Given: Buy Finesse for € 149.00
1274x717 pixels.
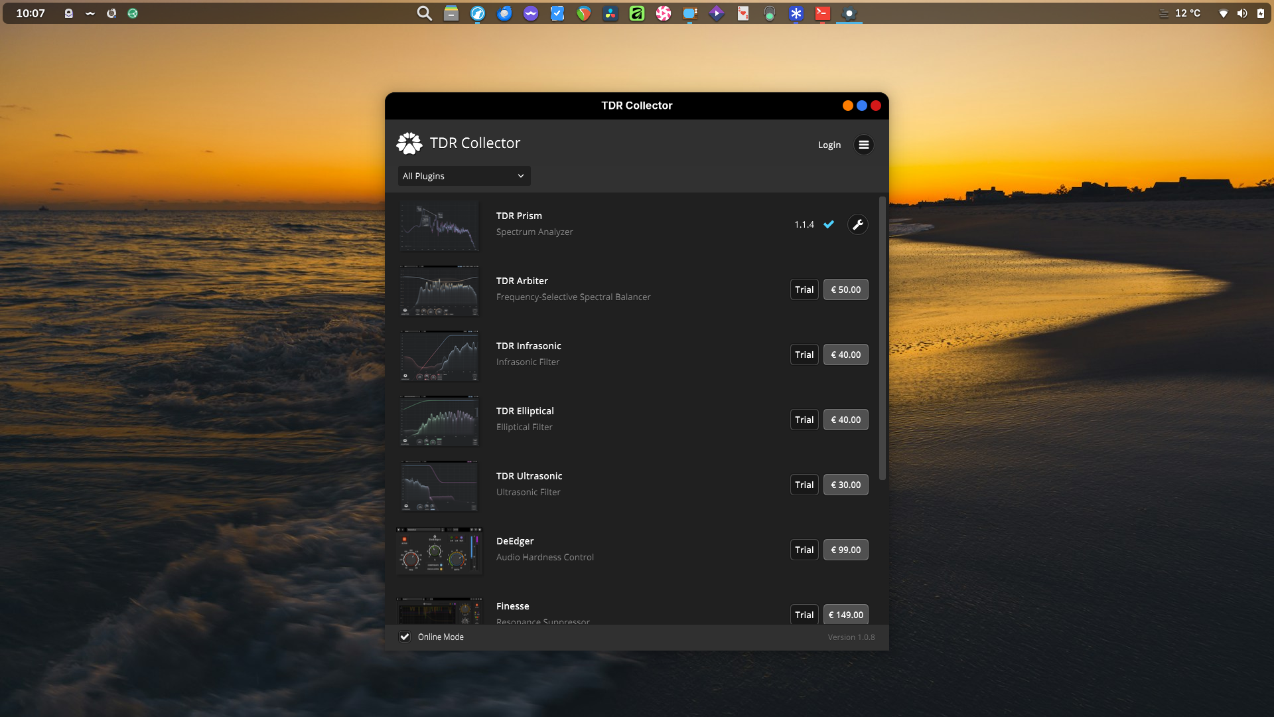Looking at the screenshot, I should [846, 615].
